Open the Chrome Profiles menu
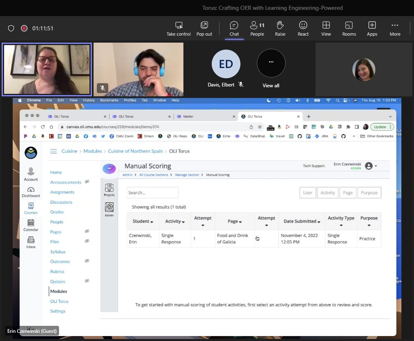The width and height of the screenshot is (414, 341). tap(130, 100)
